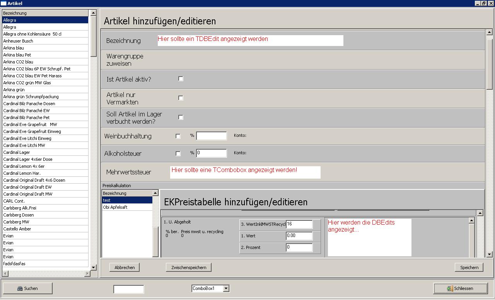Click the Zwischenspeichern button
Screen dimensions: 495x300
coord(189,267)
